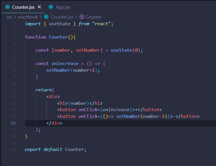Image resolution: width=216 pixels, height=166 pixels.
Task: Click React icon on App.jsx tab
Action: tap(51, 7)
